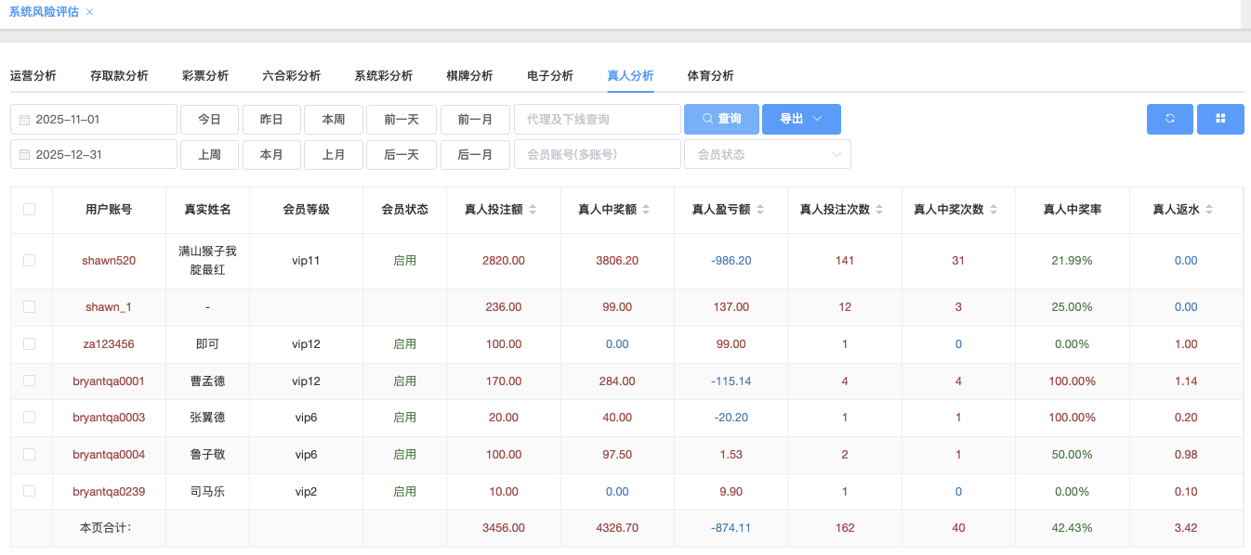Switch to the 体育分析 tab
Viewport: 1251px width, 555px height.
(710, 76)
